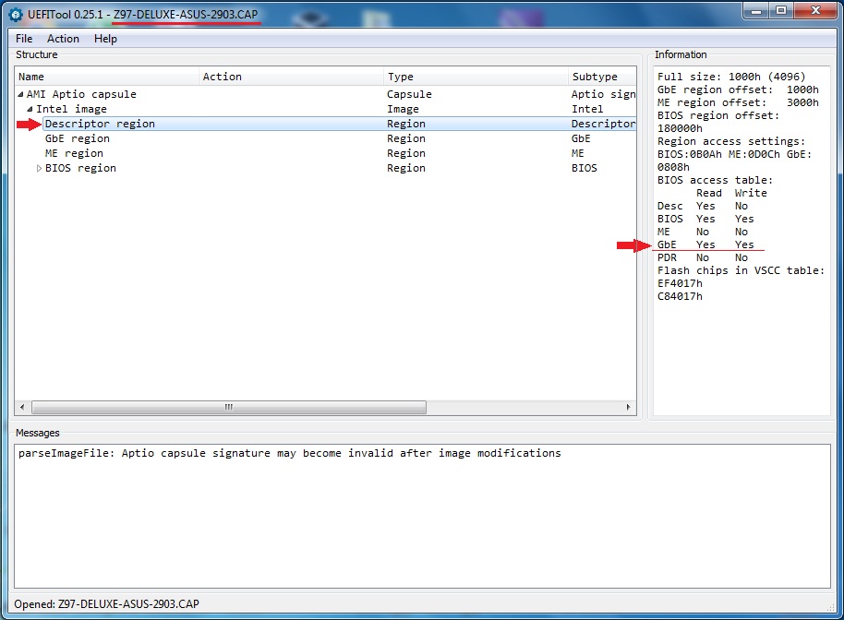Click the horizontal scrollbar thumb in Structure
Viewport: 844px width, 620px height.
click(229, 407)
